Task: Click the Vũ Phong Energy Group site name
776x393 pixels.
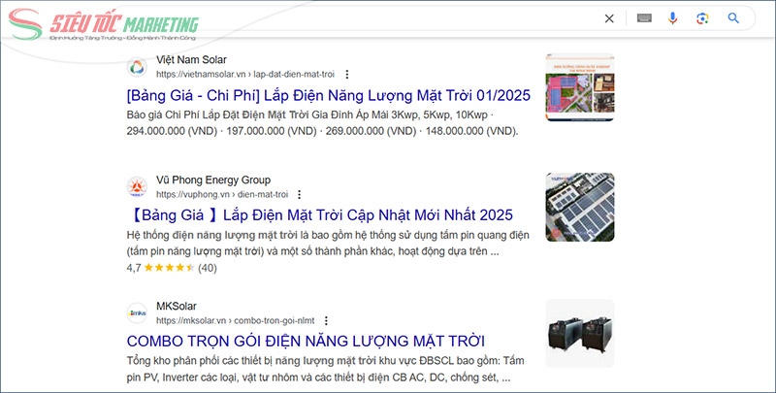Action: [x=213, y=180]
